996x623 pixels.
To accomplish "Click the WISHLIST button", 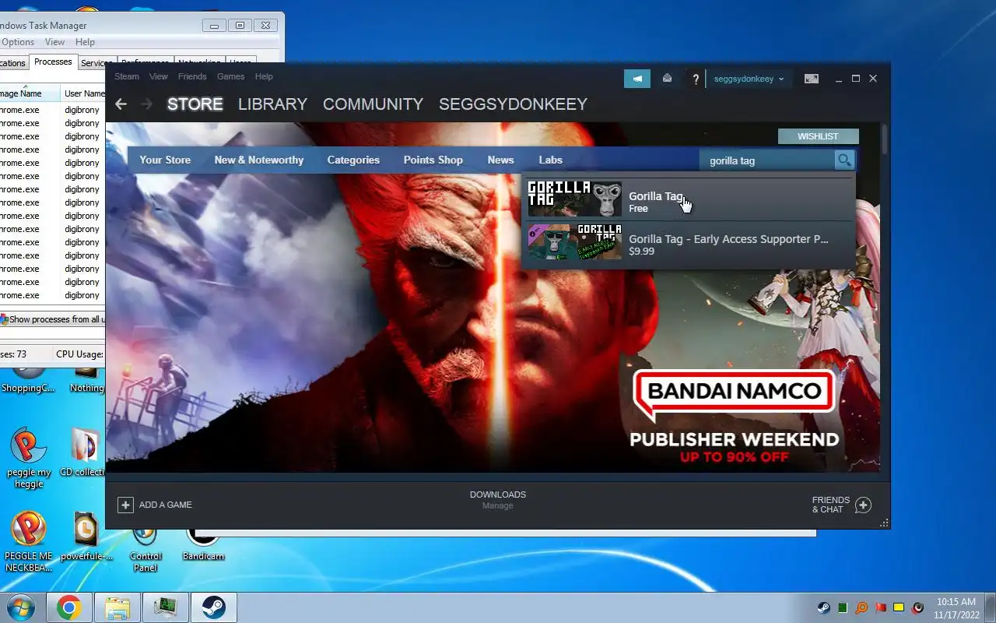I will coord(818,136).
